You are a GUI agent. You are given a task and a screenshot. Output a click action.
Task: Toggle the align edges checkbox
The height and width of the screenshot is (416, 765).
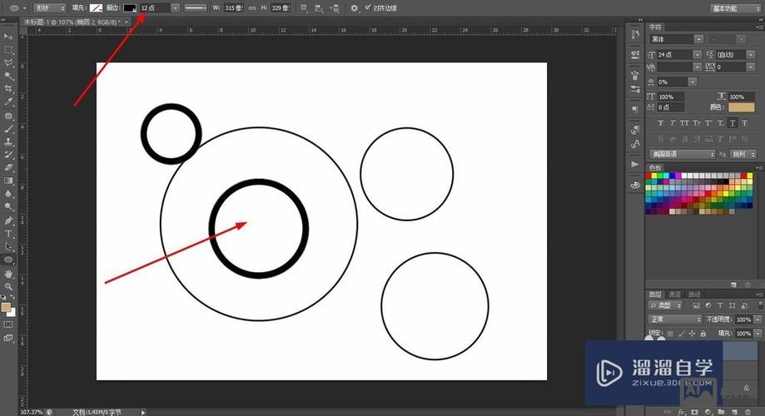pos(367,7)
